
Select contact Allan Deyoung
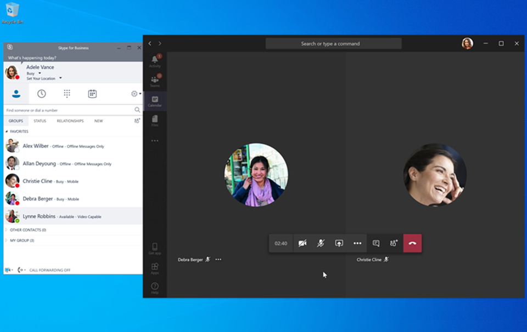[x=73, y=164]
